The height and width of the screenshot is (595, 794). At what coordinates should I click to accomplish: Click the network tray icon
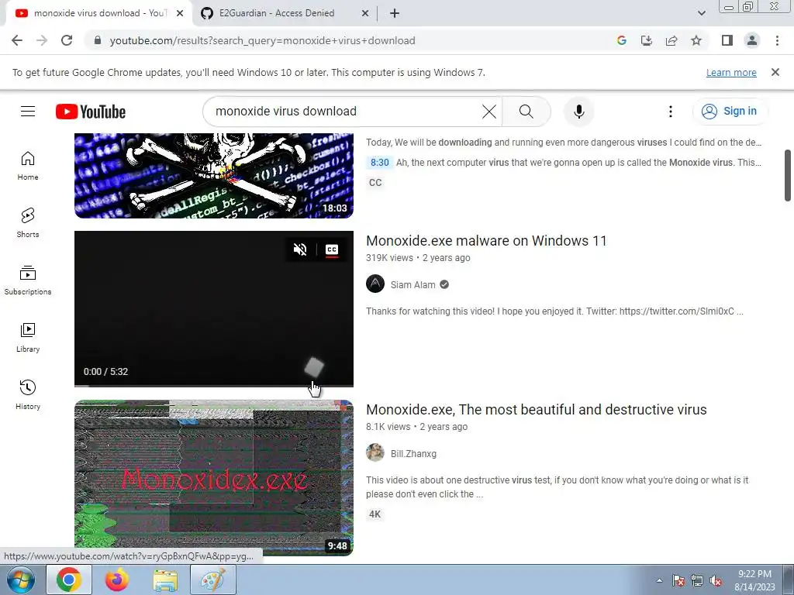coord(697,580)
